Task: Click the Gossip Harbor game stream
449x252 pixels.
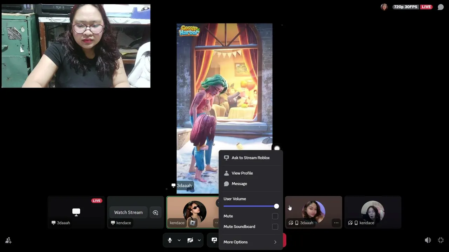Action: click(224, 108)
